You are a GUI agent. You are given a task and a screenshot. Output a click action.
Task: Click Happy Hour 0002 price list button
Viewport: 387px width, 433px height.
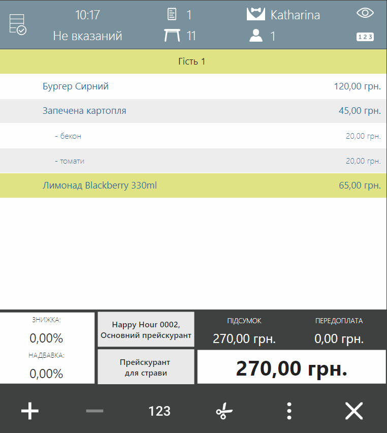[146, 329]
